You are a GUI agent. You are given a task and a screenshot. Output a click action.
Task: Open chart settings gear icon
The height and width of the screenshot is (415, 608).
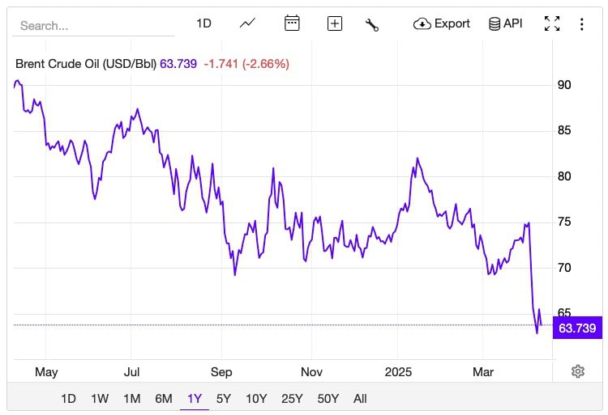click(x=578, y=371)
